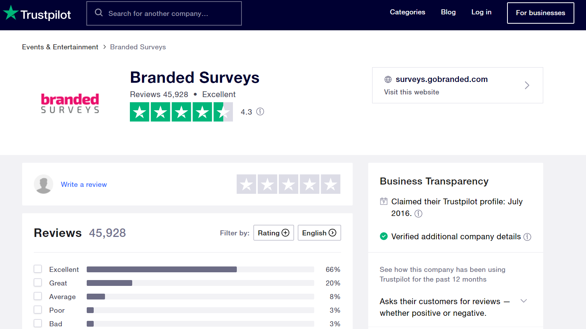Click the 66% value
This screenshot has height=329, width=586.
tap(333, 270)
